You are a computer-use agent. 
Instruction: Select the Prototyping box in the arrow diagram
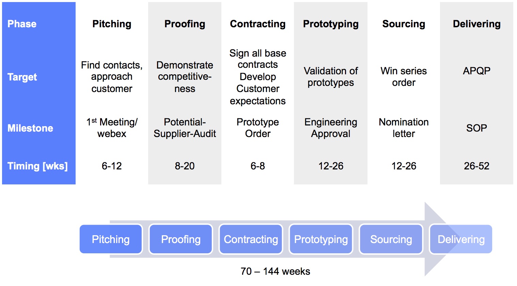pyautogui.click(x=321, y=239)
